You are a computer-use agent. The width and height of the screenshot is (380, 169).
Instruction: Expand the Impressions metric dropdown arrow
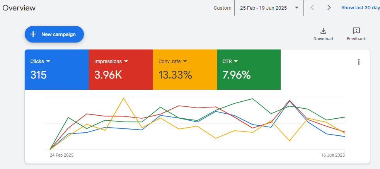click(126, 61)
